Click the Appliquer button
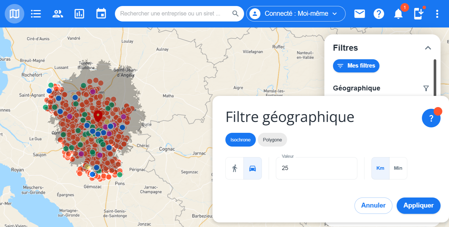This screenshot has width=449, height=227. tap(418, 206)
